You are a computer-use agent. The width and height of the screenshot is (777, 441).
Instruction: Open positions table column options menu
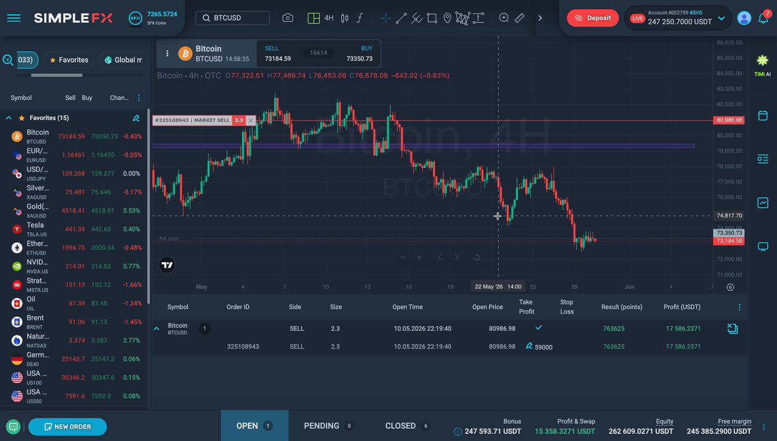pos(739,307)
